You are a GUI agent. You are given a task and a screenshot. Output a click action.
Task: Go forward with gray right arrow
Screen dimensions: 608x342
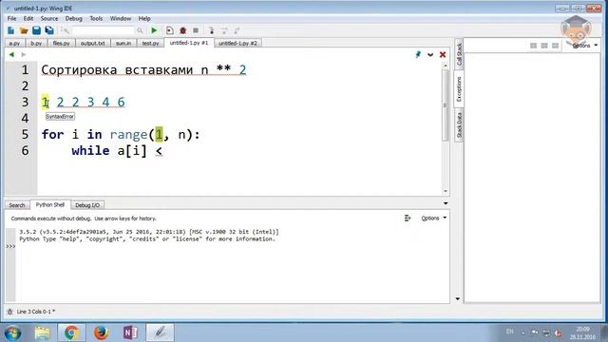(23, 55)
